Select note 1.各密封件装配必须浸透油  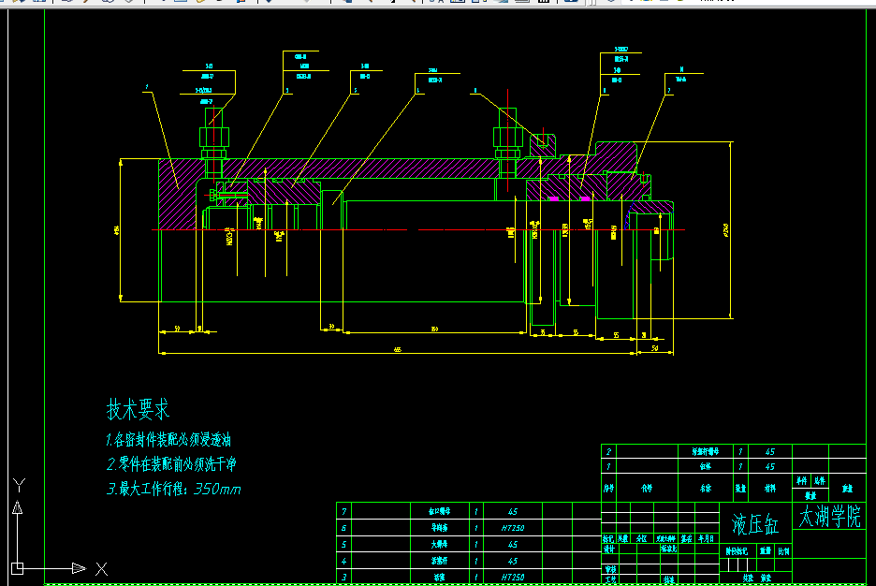click(x=168, y=440)
